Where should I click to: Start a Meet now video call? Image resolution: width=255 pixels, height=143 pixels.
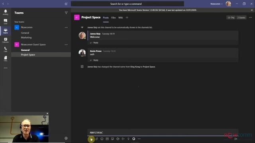118,139
